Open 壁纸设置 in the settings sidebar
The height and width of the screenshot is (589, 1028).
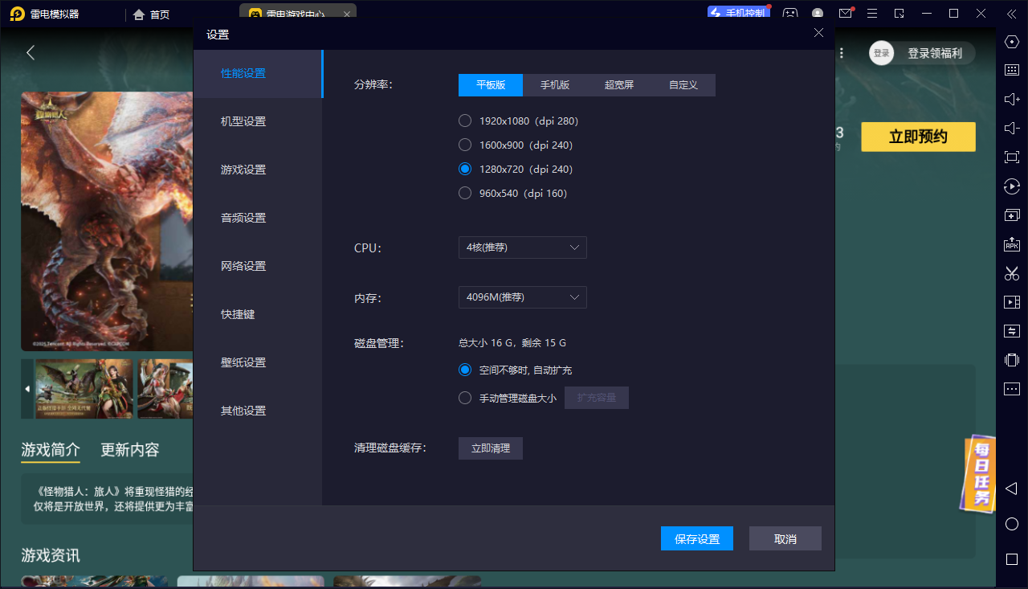(x=258, y=362)
